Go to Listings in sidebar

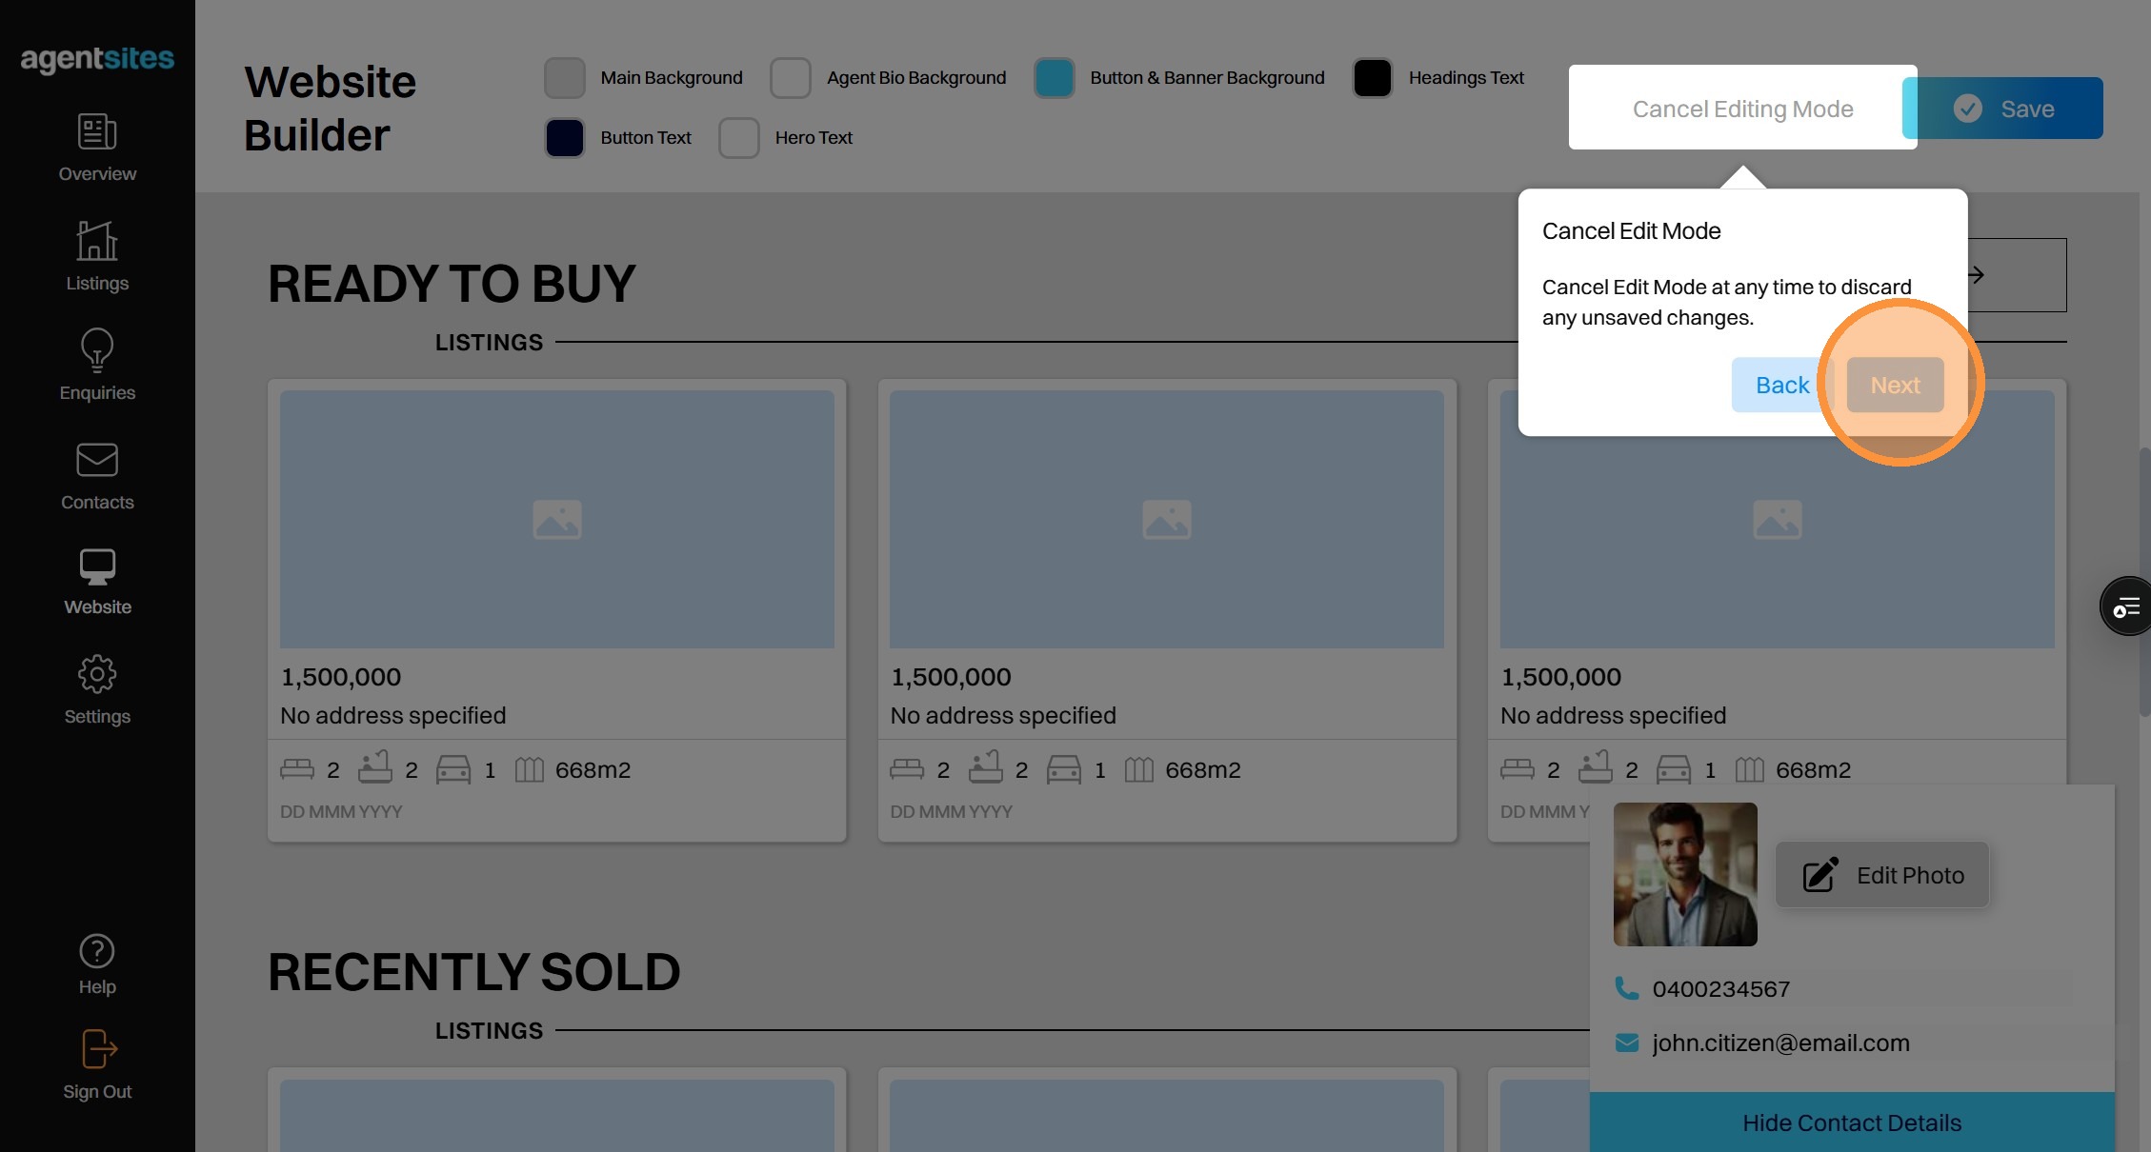click(x=97, y=242)
